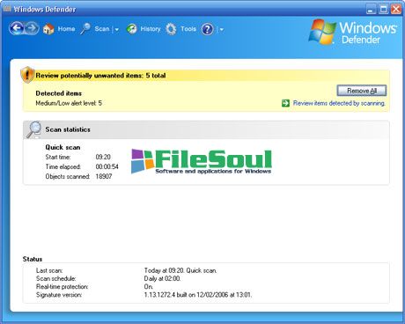
Task: Minimize the Windows Defender window
Action: (x=371, y=10)
